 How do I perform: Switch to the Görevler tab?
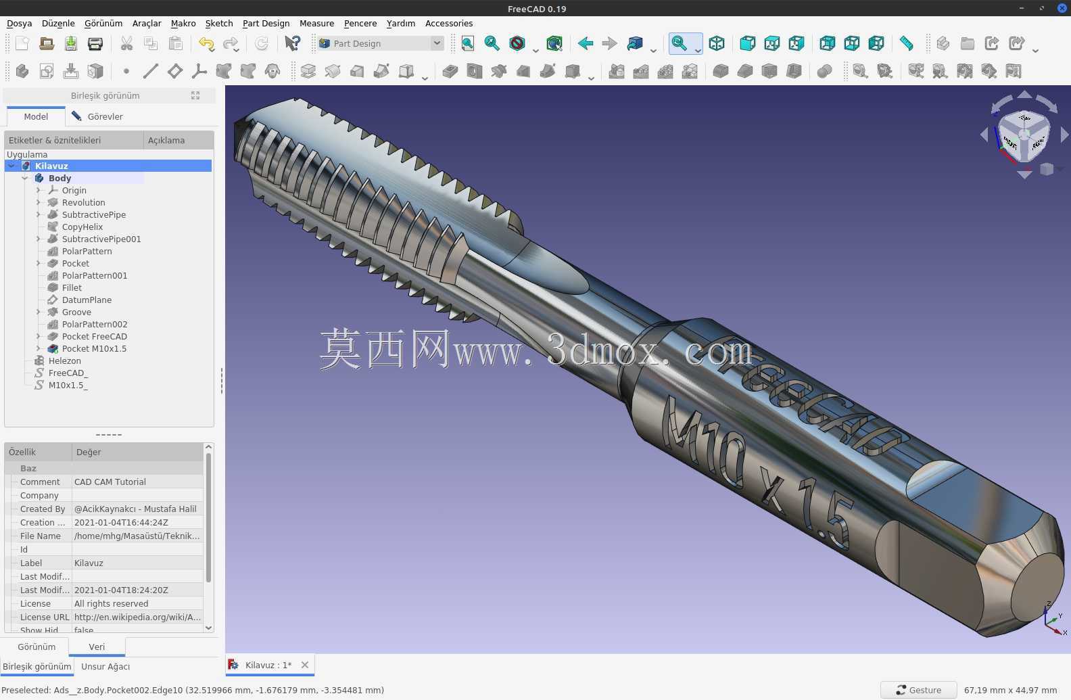click(97, 116)
